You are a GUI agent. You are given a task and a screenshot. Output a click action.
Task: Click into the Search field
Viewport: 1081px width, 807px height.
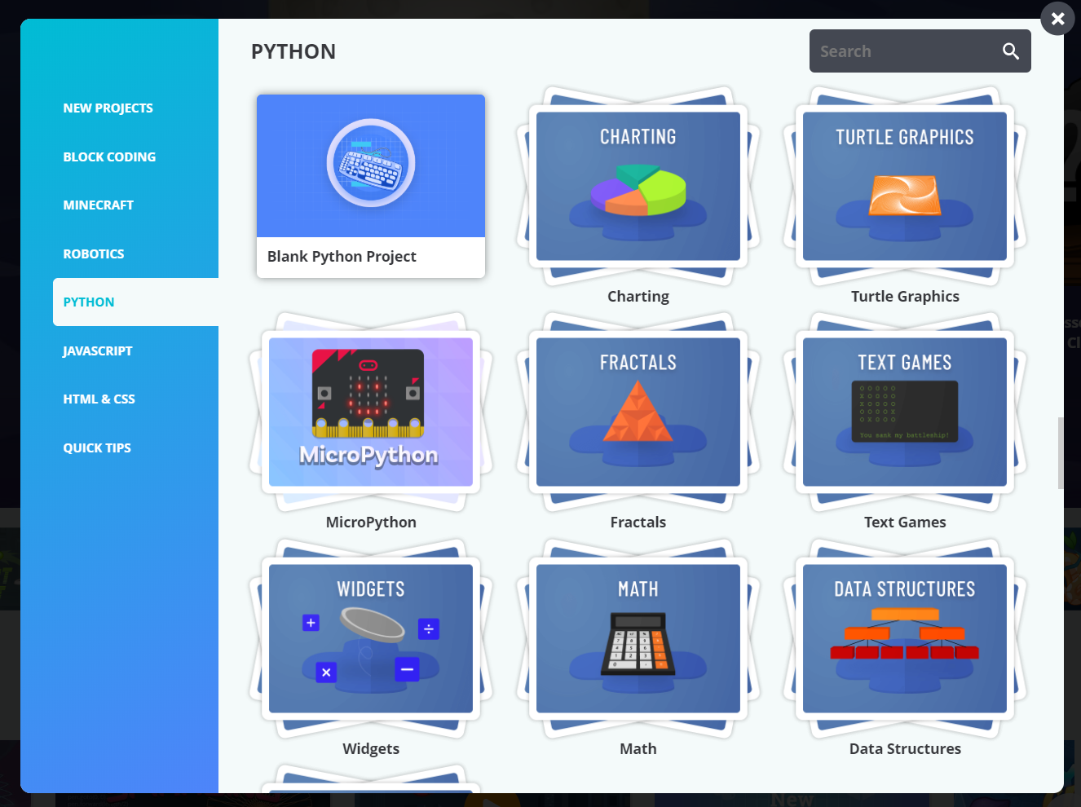pyautogui.click(x=897, y=51)
